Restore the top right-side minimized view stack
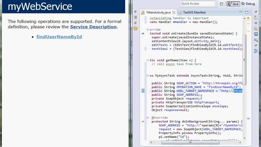The height and width of the screenshot is (147, 261). [x=256, y=12]
